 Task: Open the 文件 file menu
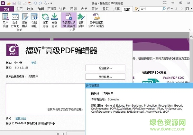click(x=7, y=9)
